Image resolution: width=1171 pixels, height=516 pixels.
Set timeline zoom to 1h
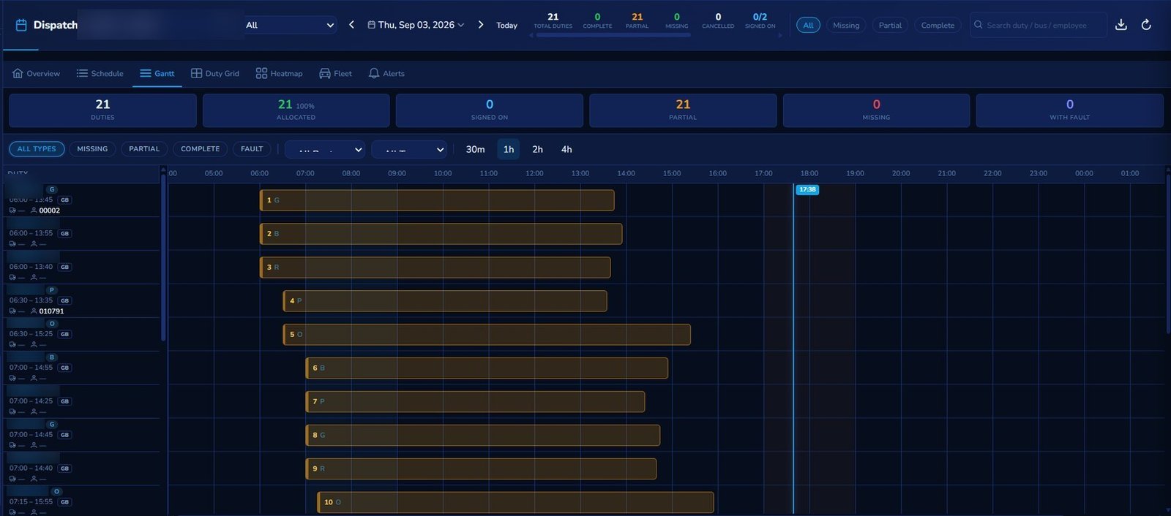[509, 149]
